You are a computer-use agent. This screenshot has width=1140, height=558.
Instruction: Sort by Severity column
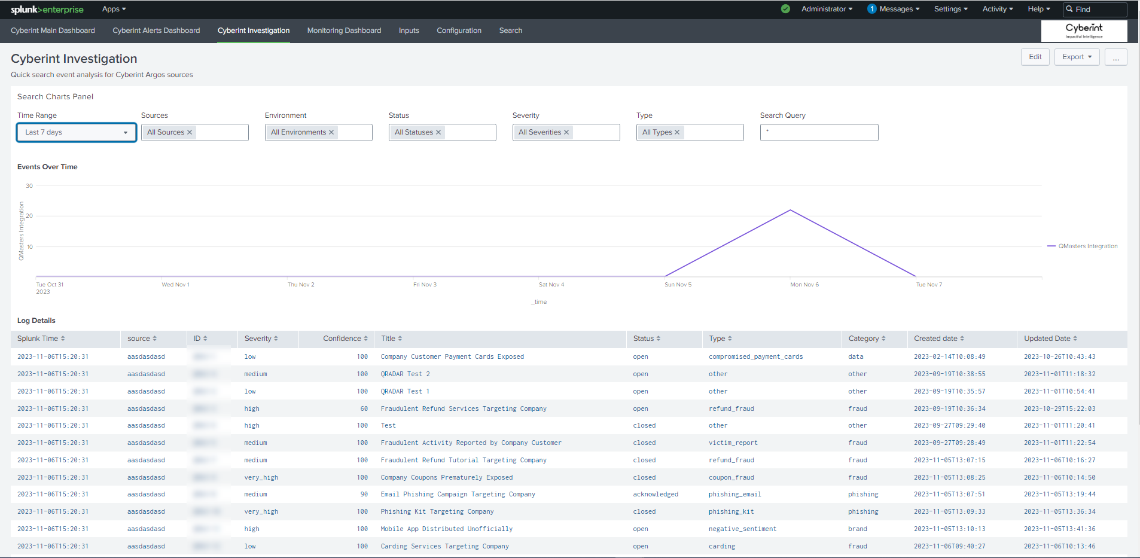pyautogui.click(x=261, y=339)
